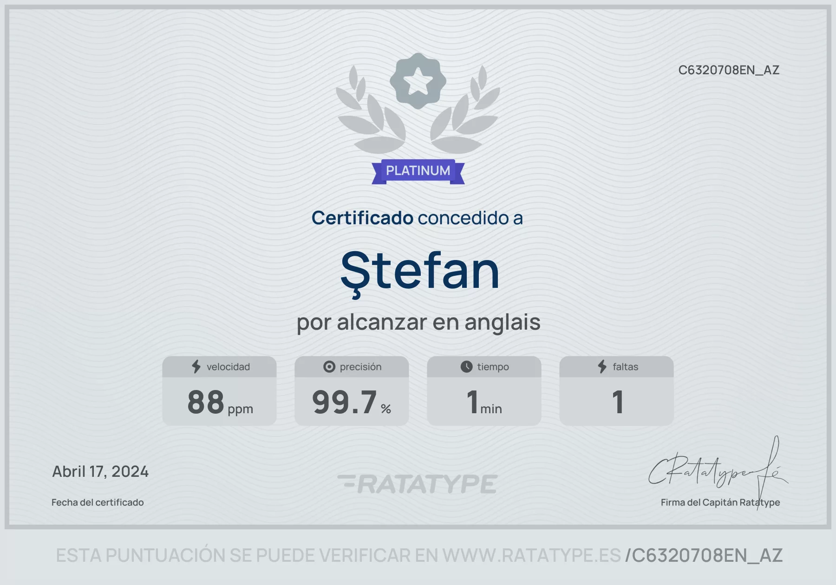Click the 99.7 % accuracy value

tap(352, 402)
